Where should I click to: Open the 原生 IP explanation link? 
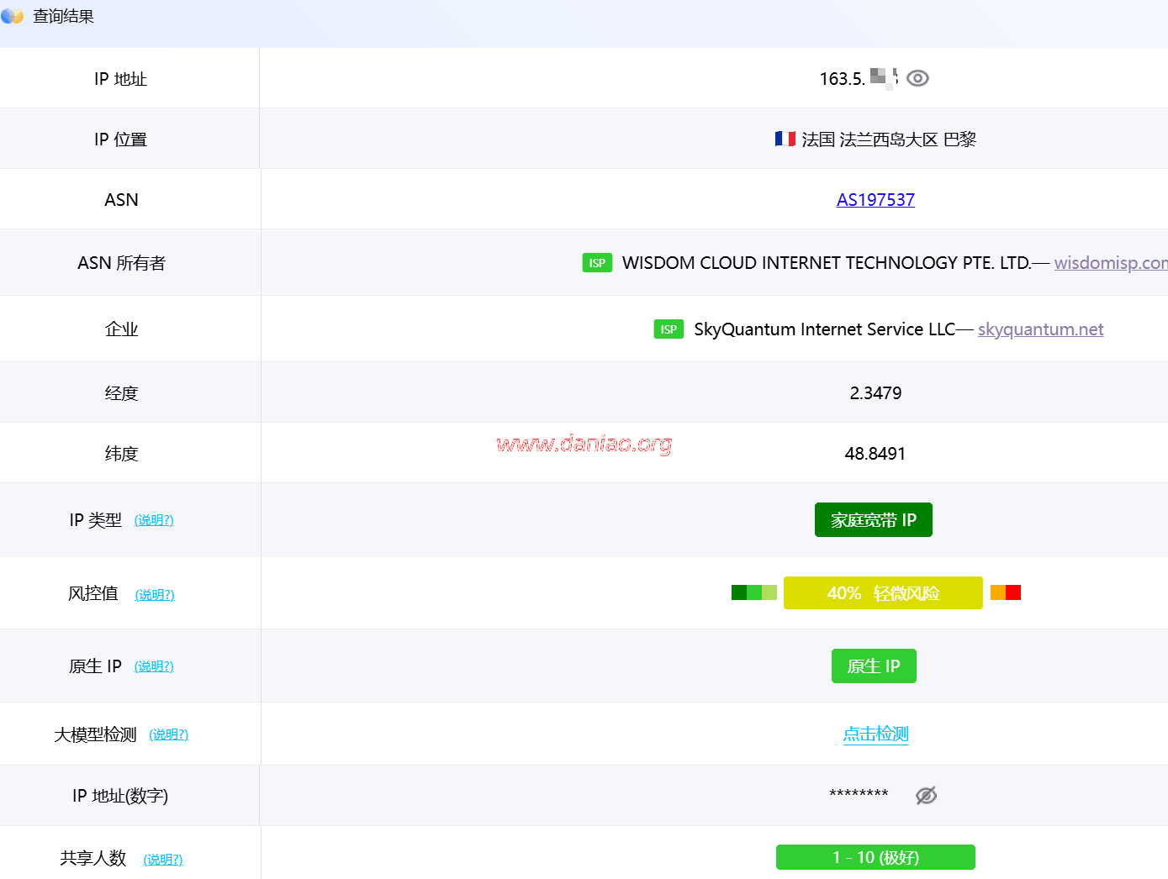(154, 666)
